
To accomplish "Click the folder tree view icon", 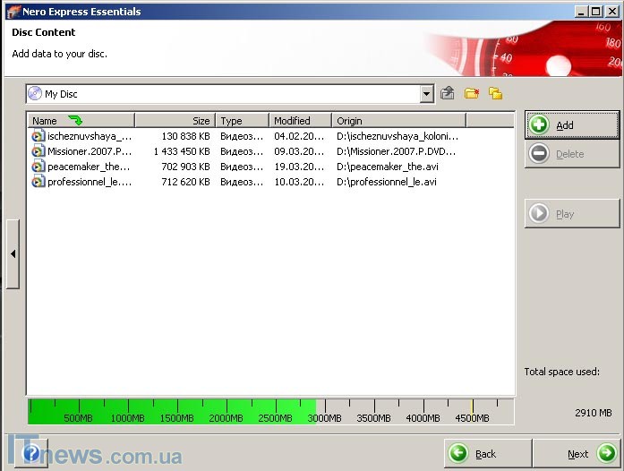I will [495, 93].
